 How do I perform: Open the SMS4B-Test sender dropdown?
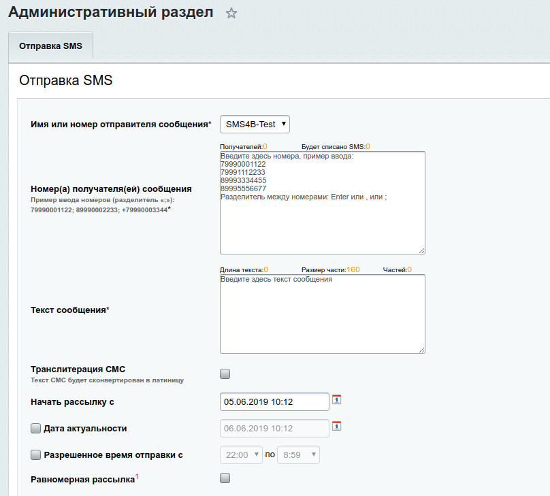point(255,124)
